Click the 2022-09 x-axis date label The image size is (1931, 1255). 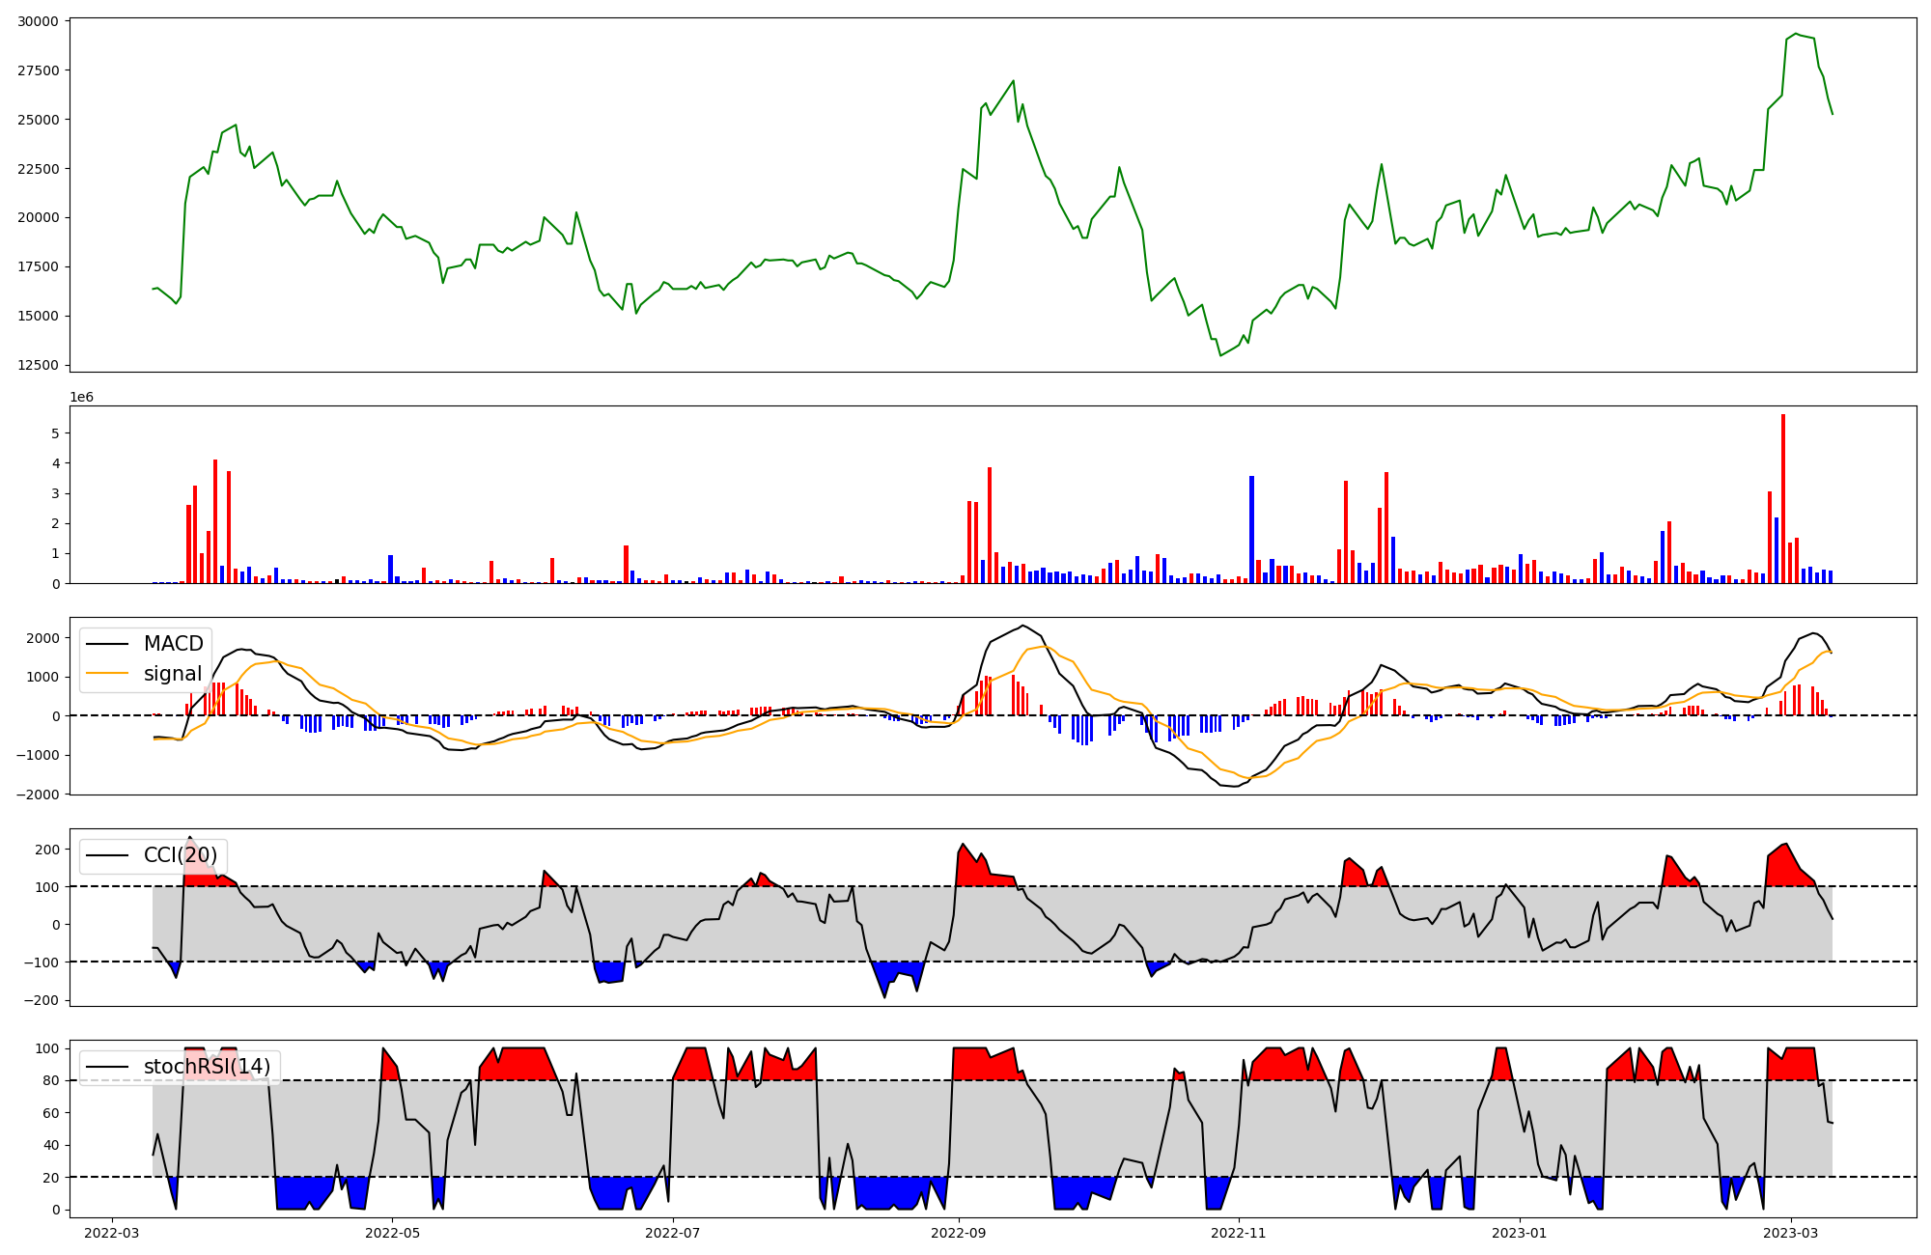point(959,1232)
